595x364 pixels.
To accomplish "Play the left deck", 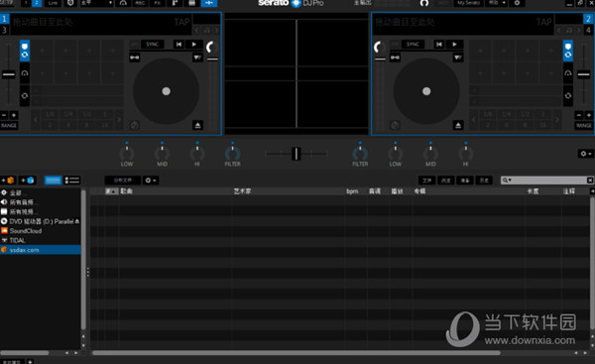I will (194, 45).
